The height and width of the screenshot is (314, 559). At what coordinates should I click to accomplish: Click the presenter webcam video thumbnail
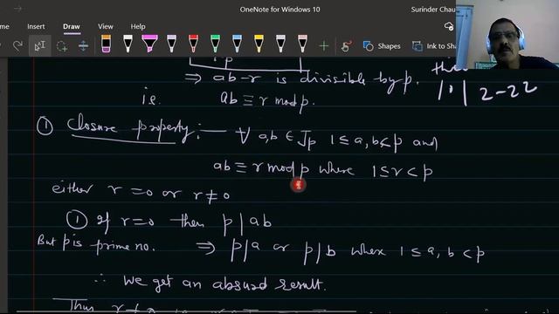[x=507, y=34]
